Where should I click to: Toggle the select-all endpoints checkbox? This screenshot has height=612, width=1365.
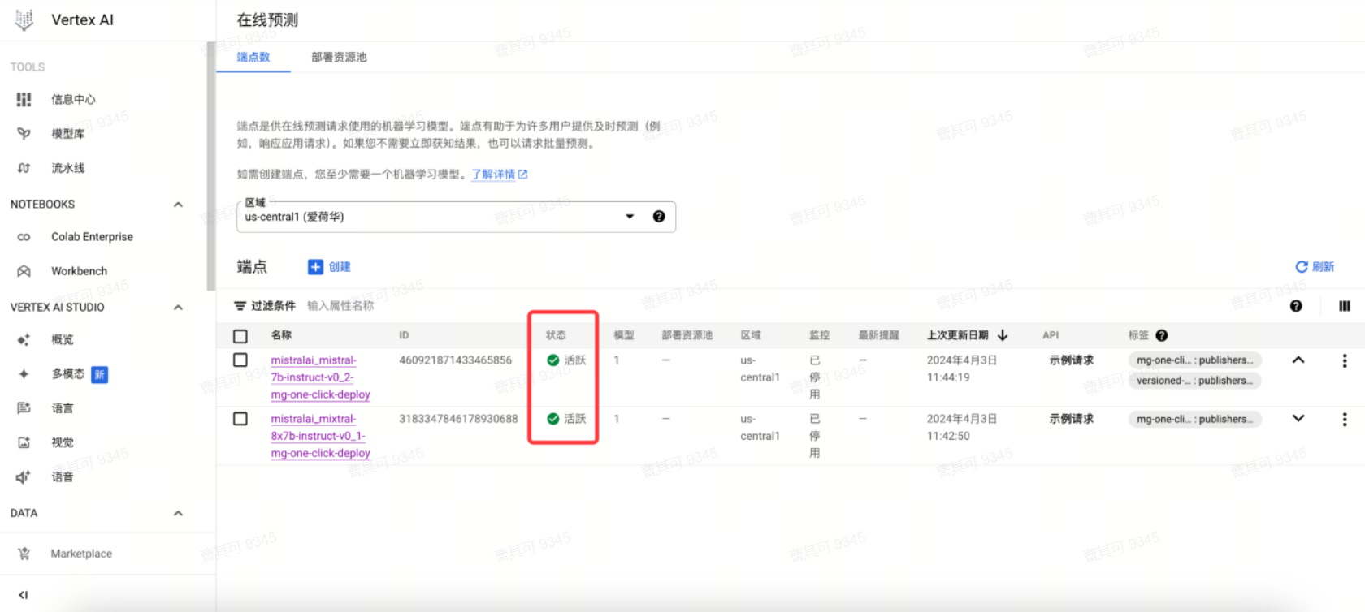click(x=240, y=336)
